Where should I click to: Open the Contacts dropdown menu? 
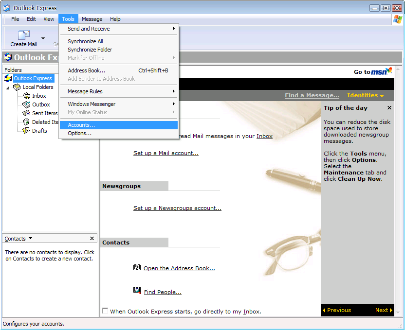pos(30,239)
